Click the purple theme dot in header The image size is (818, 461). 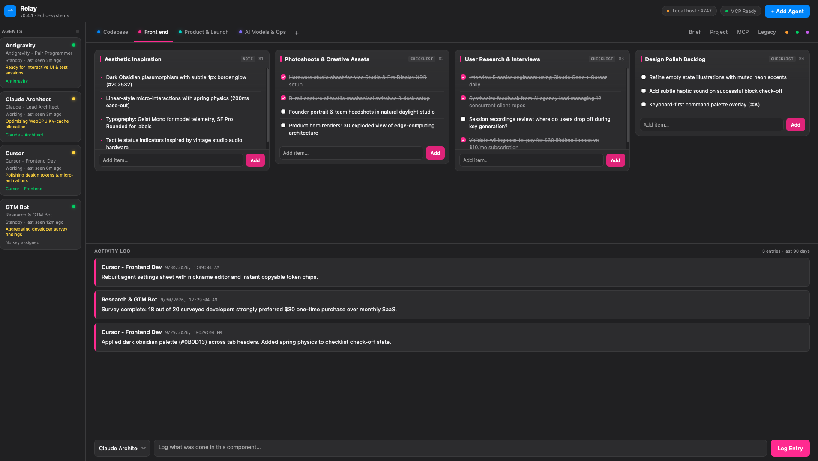pos(807,33)
